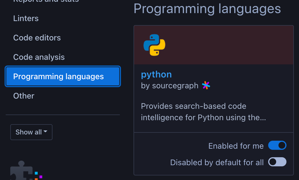This screenshot has height=180, width=299.
Task: Select Programming languages category
Action: tap(63, 77)
